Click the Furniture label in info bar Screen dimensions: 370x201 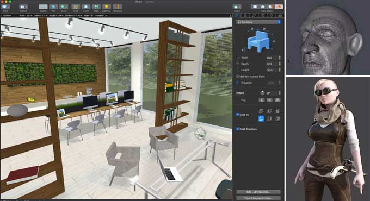7,16
